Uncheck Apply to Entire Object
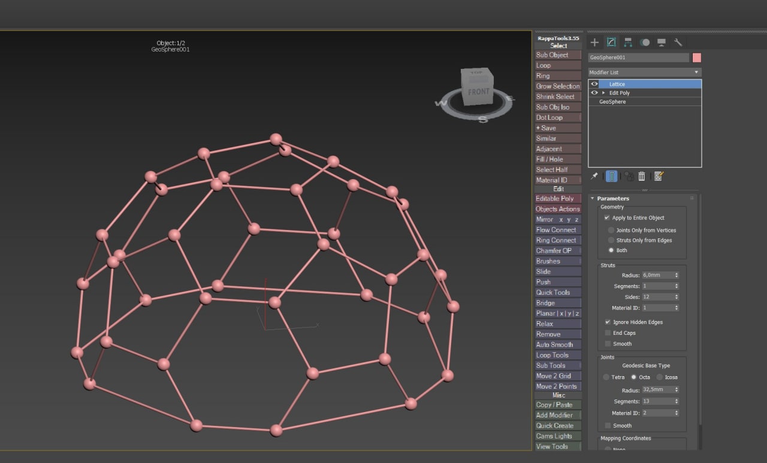Viewport: 767px width, 463px height. coord(607,218)
